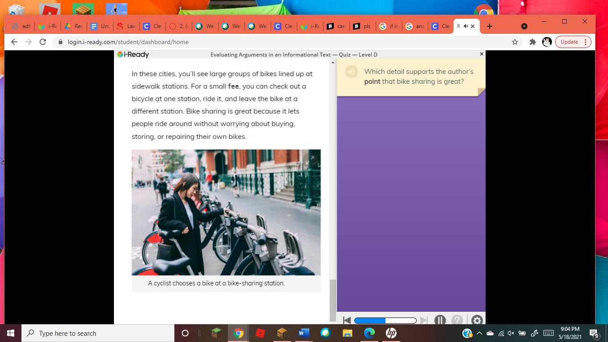This screenshot has height=342, width=608.
Task: Check the battery status icon
Action: (522, 333)
